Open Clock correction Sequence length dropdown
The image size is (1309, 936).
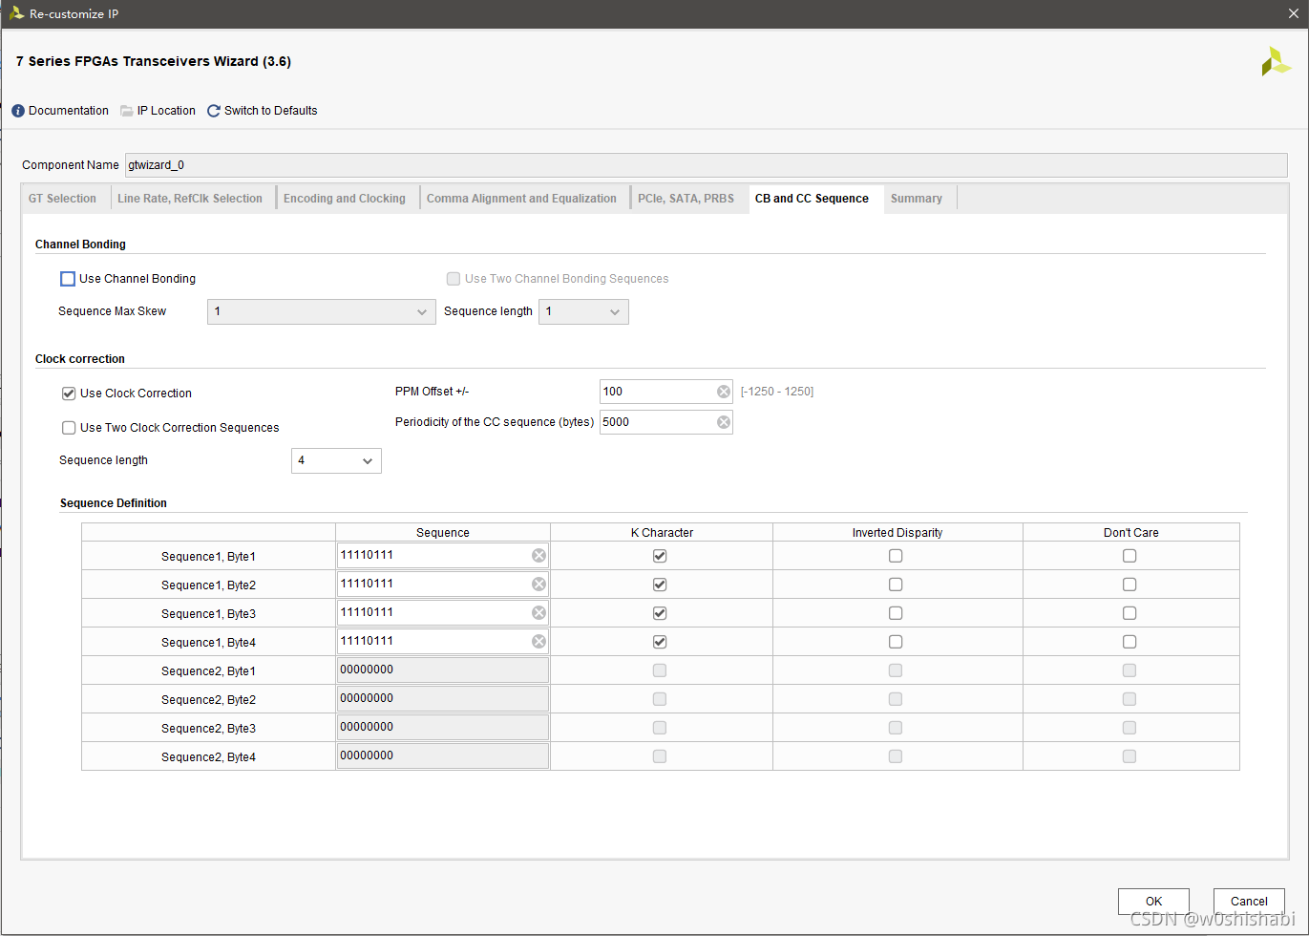[x=336, y=460]
